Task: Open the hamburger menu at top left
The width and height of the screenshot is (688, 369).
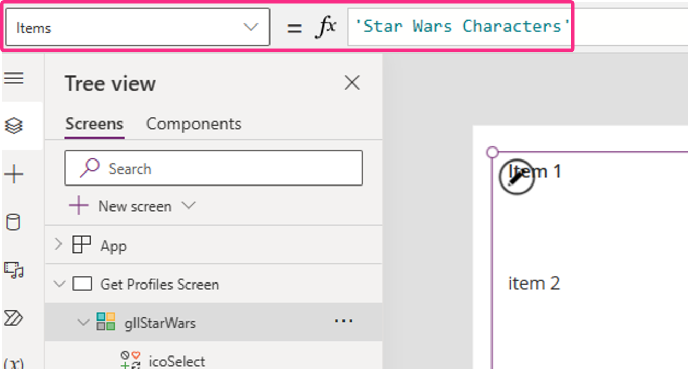Action: click(14, 78)
